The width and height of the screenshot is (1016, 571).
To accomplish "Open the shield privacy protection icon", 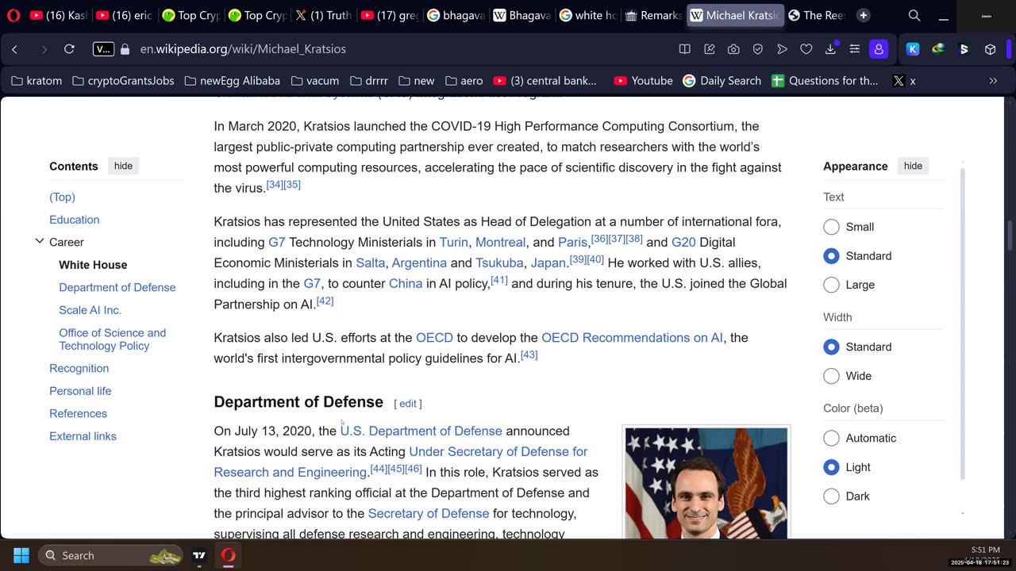I will click(758, 49).
